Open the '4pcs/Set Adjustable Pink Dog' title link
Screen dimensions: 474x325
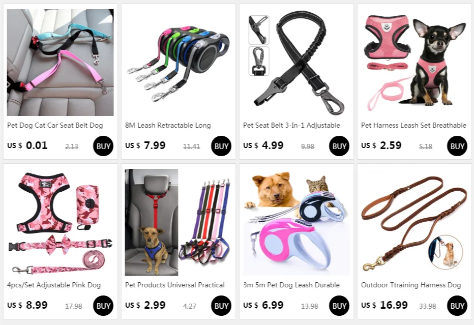point(54,285)
